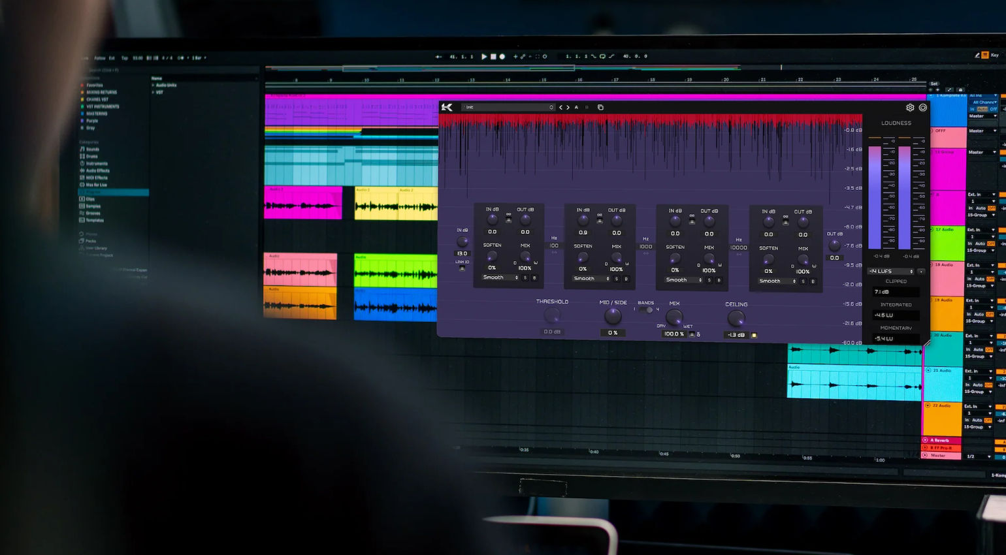1006x555 pixels.
Task: Select Instruments category in browser
Action: click(93, 164)
